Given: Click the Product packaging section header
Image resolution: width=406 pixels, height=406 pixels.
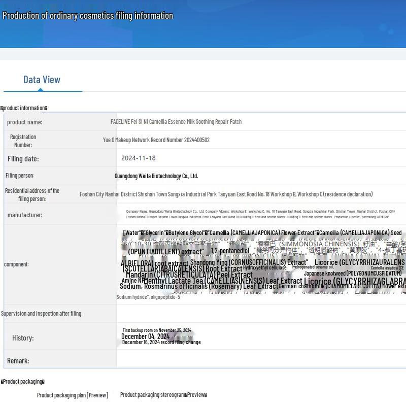Looking at the screenshot, I should (23, 382).
